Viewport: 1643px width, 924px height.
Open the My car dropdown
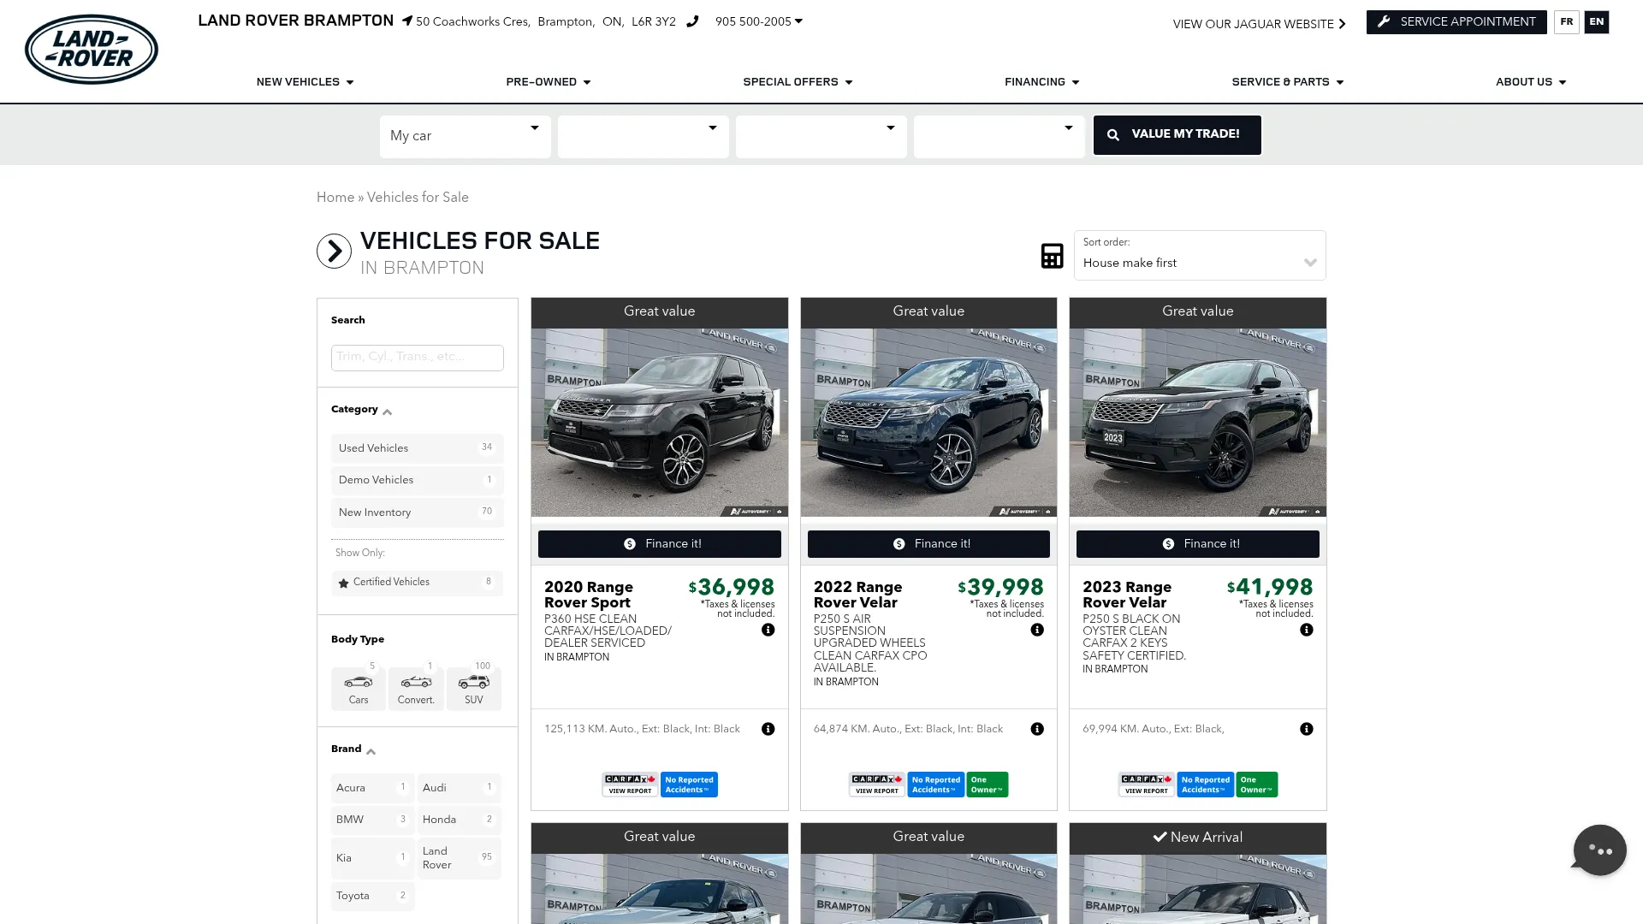tap(466, 136)
